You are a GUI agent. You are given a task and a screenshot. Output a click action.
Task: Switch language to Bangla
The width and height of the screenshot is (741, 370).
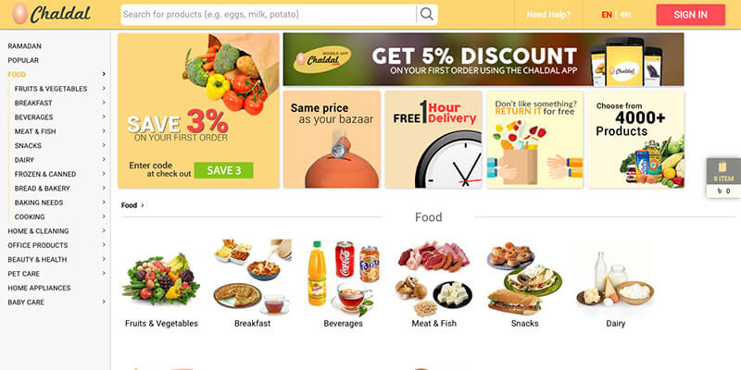click(626, 15)
